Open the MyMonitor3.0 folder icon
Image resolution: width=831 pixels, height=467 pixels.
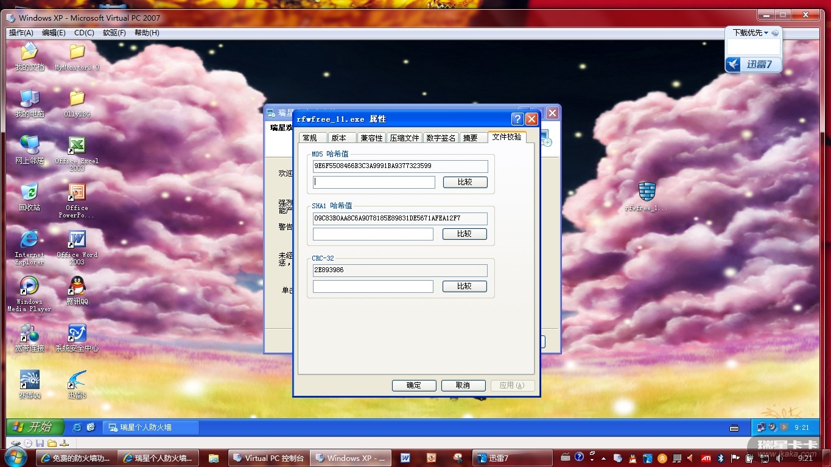point(77,57)
